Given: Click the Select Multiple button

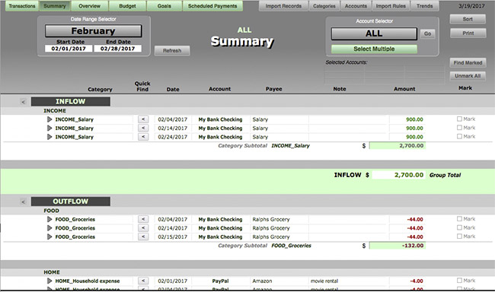Looking at the screenshot, I should pyautogui.click(x=374, y=49).
